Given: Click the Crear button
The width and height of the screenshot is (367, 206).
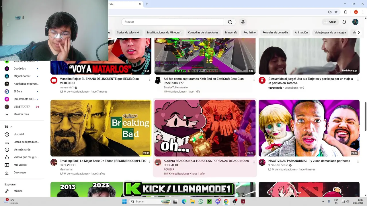Looking at the screenshot, I should tap(330, 22).
